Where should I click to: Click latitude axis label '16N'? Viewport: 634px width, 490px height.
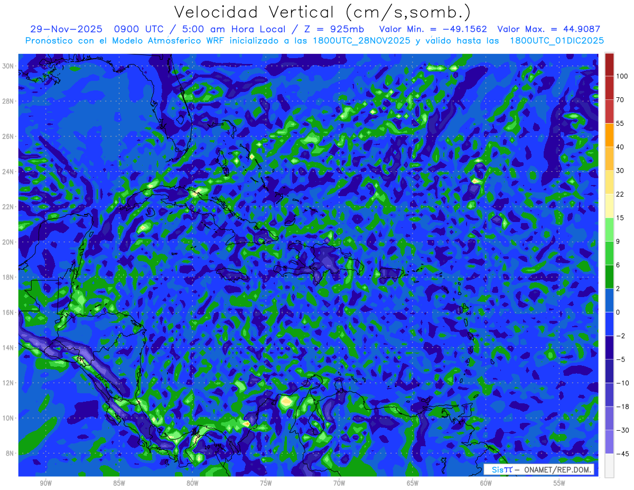click(9, 312)
